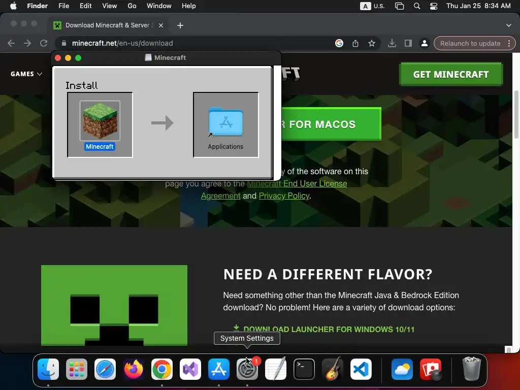Screen dimensions: 520x390
Task: Open the Edit menu
Action: point(85,6)
